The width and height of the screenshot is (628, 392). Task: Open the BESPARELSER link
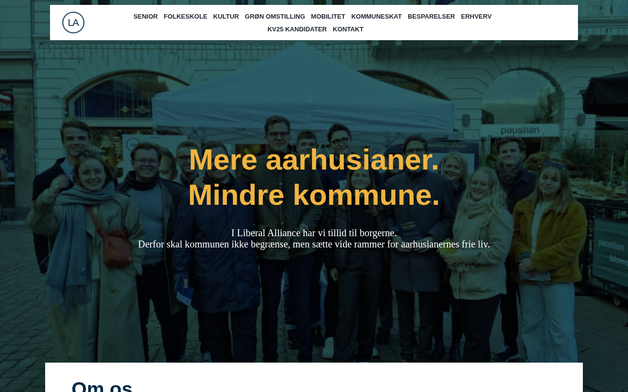point(431,17)
